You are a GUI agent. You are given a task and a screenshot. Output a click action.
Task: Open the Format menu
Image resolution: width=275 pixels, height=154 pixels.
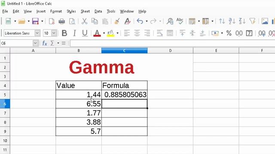pyautogui.click(x=56, y=12)
